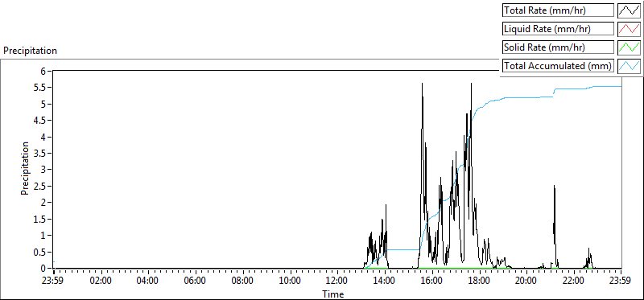Click the 12:00 time axis label

coord(337,282)
